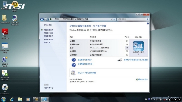Screen dimensions: 182x102
Task: Open the Norton Internet desktop shortcut
Action: pos(15,6)
